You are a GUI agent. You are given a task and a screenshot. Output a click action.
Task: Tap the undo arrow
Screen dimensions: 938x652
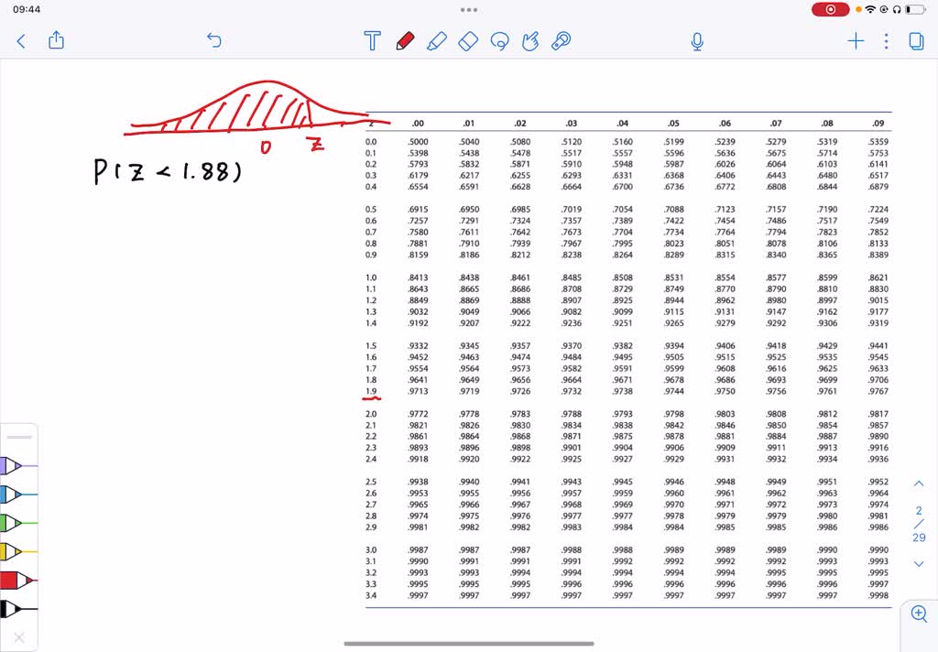[213, 40]
